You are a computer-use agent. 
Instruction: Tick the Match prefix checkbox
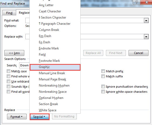(x=103, y=71)
